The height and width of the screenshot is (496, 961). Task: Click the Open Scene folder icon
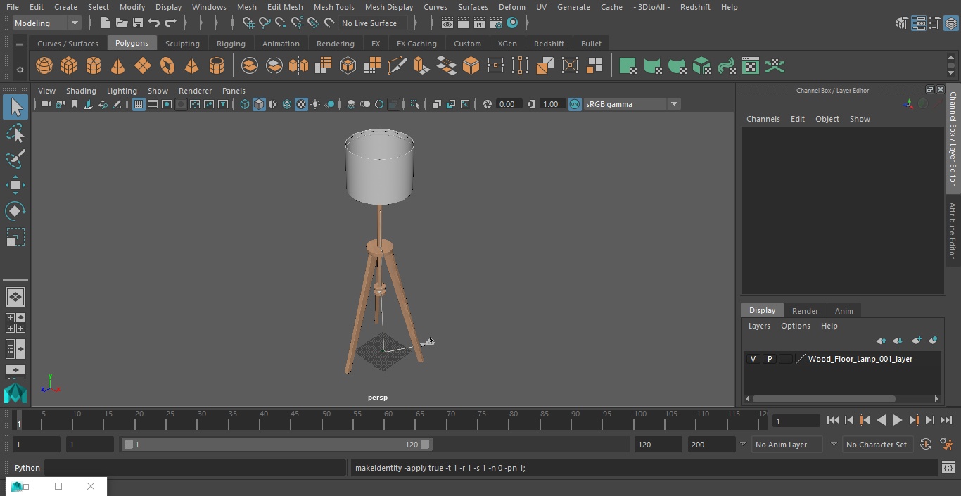pos(122,23)
